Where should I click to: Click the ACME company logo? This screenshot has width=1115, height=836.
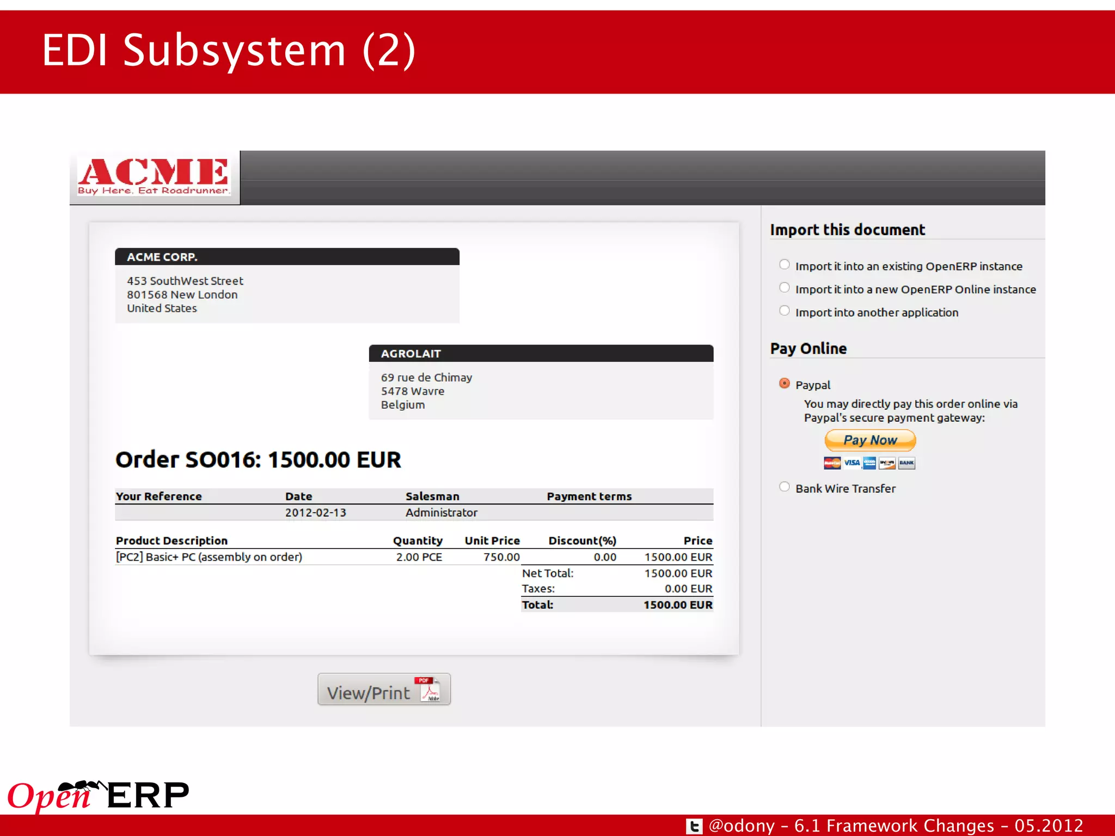coord(154,177)
